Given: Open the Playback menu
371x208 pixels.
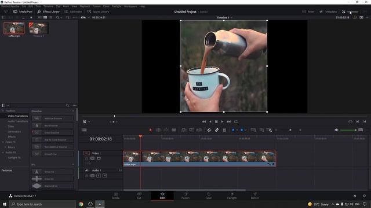Looking at the screenshot, I should [85, 6].
